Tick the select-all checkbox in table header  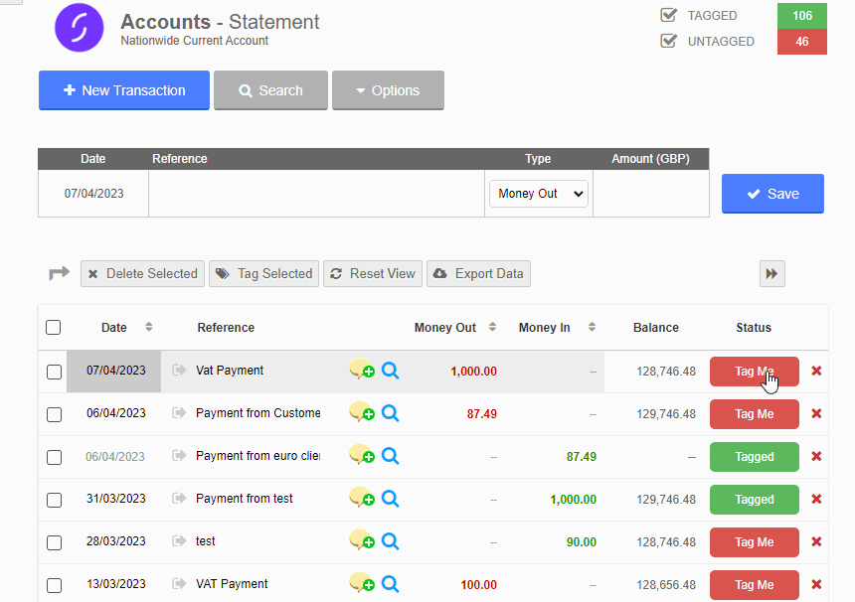tap(54, 328)
